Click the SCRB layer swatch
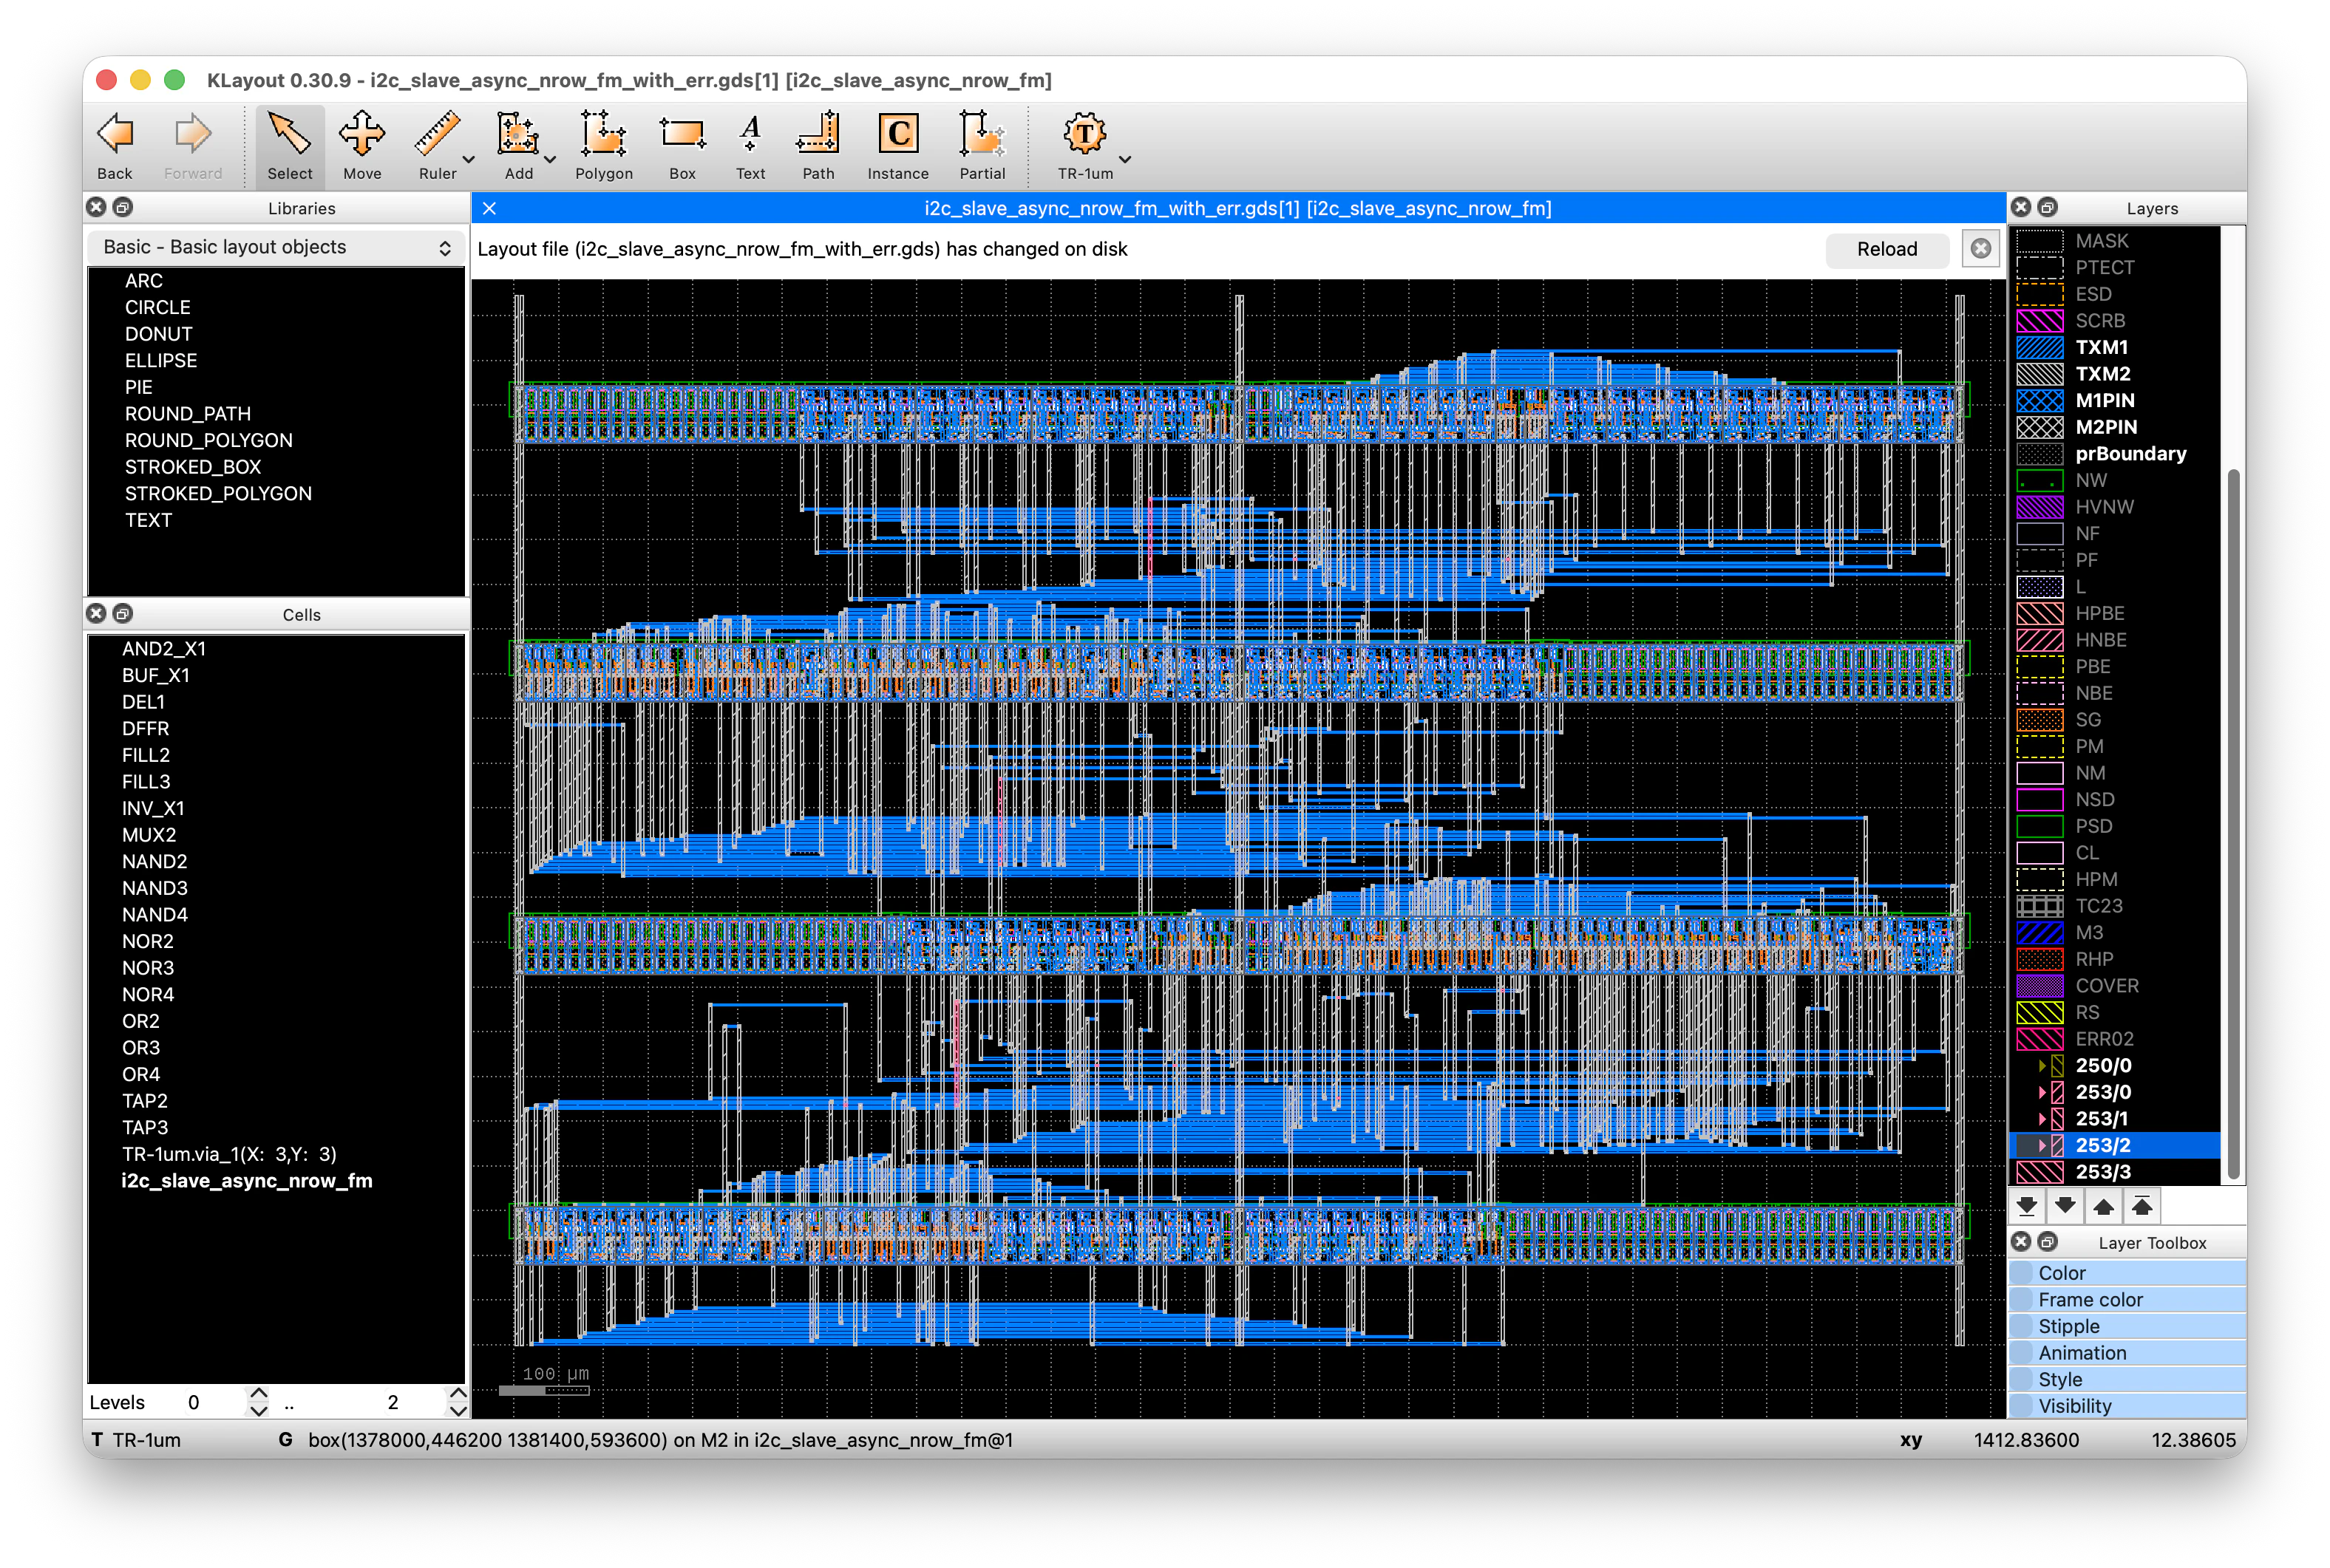Image resolution: width=2330 pixels, height=1568 pixels. pos(2040,320)
